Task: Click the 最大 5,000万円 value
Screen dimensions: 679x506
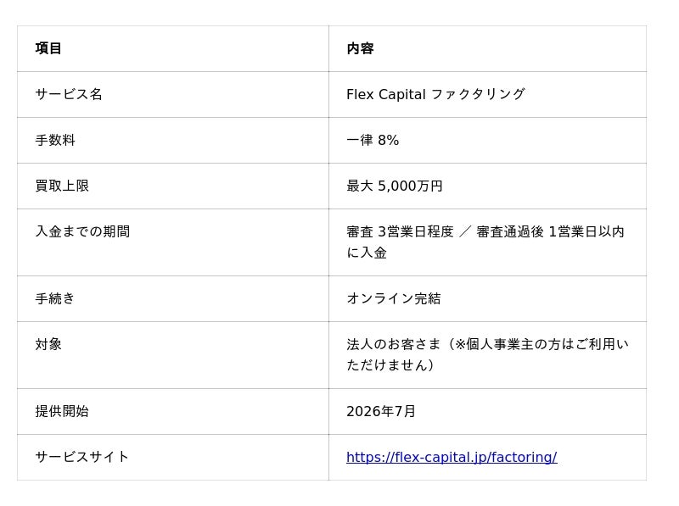Action: (394, 186)
